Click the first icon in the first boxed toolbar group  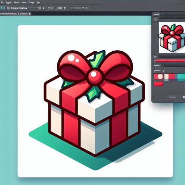49,8
